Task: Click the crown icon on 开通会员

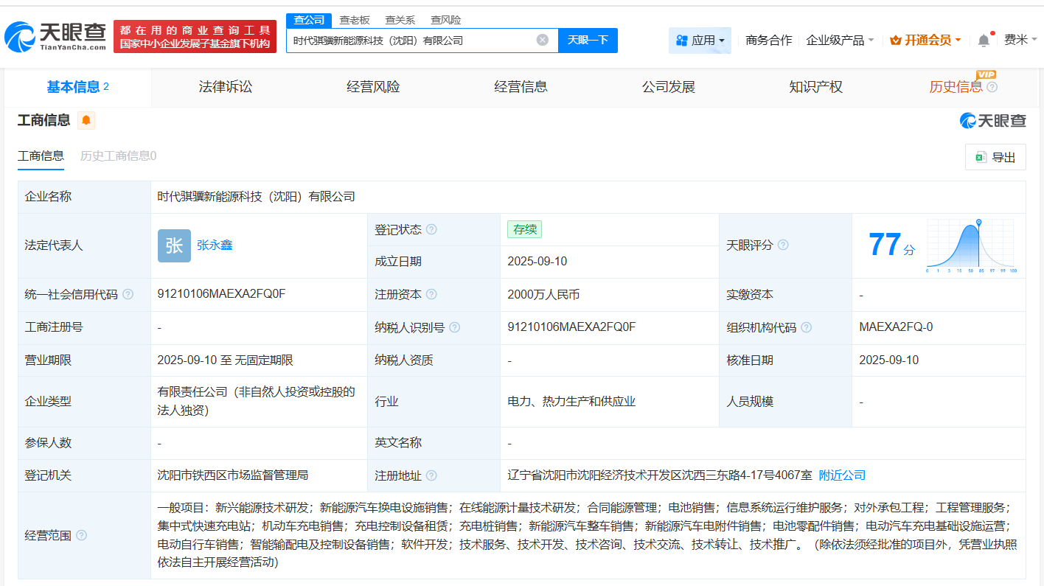Action: [896, 40]
